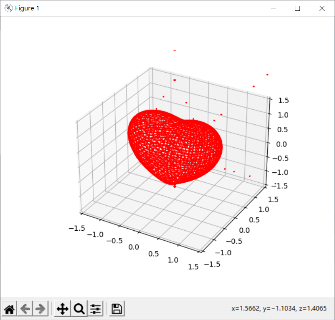Viewport: 335px width, 320px height.
Task: Minimize the Figure 1 window
Action: [x=273, y=8]
